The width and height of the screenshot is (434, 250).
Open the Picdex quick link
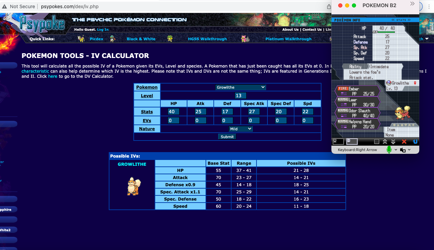point(96,39)
